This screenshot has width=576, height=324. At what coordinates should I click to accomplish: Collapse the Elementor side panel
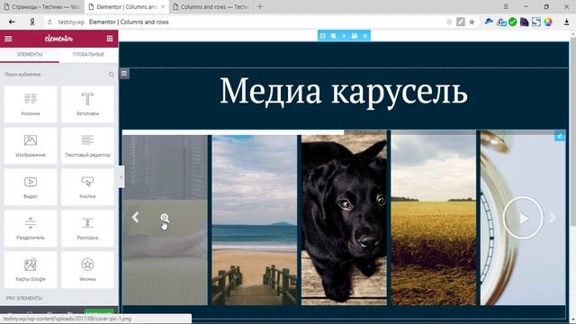[121, 177]
